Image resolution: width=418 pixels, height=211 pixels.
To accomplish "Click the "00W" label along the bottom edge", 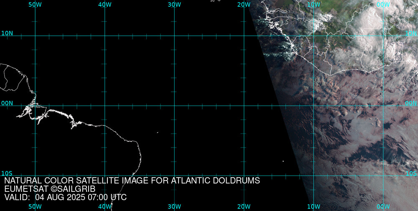I will [383, 207].
